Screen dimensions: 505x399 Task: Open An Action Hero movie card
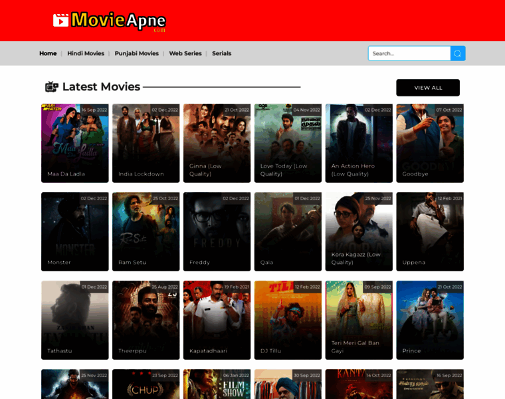click(x=359, y=143)
